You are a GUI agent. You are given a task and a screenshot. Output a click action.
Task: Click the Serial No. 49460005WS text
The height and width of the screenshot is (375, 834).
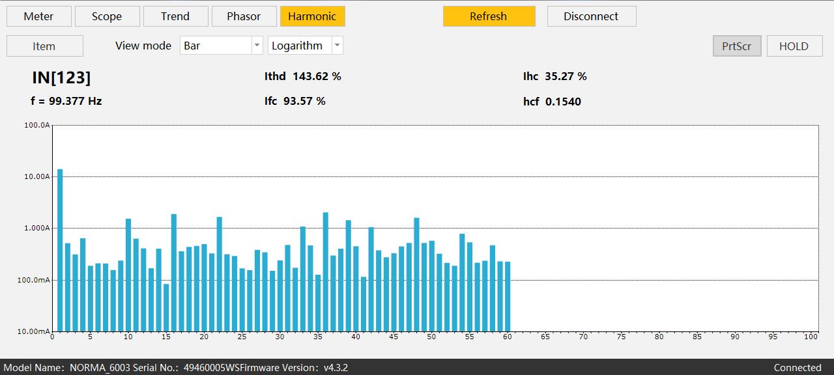coord(186,368)
